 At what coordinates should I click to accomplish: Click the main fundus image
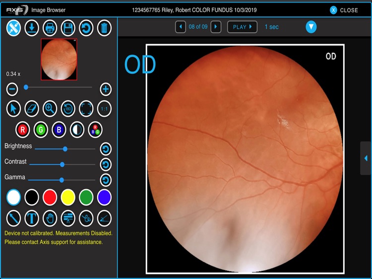(245, 159)
